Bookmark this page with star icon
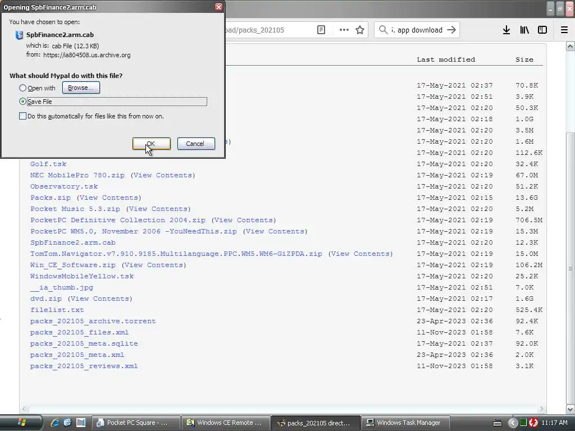The width and height of the screenshot is (575, 431). click(360, 30)
